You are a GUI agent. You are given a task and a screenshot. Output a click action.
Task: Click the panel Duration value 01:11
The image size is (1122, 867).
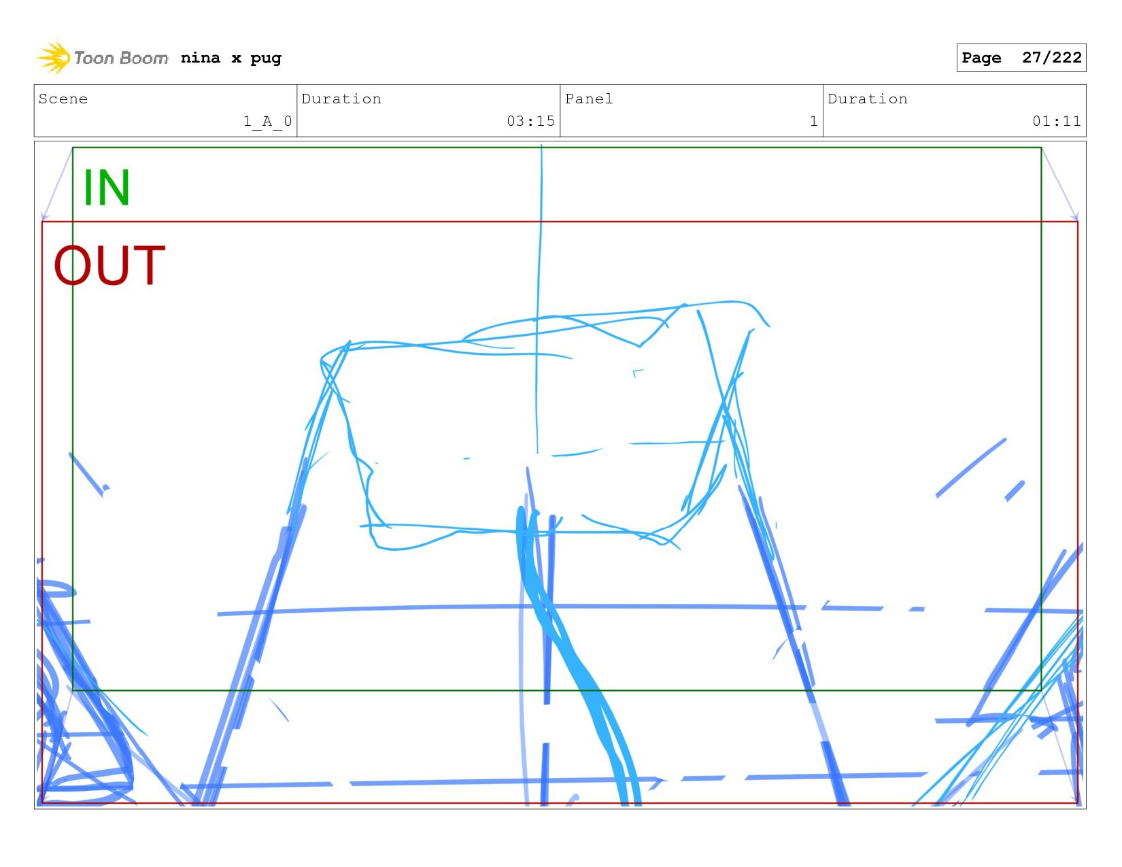[x=1056, y=121]
